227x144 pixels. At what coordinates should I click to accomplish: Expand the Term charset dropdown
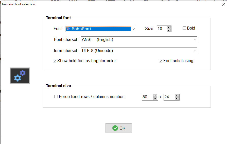(x=195, y=51)
